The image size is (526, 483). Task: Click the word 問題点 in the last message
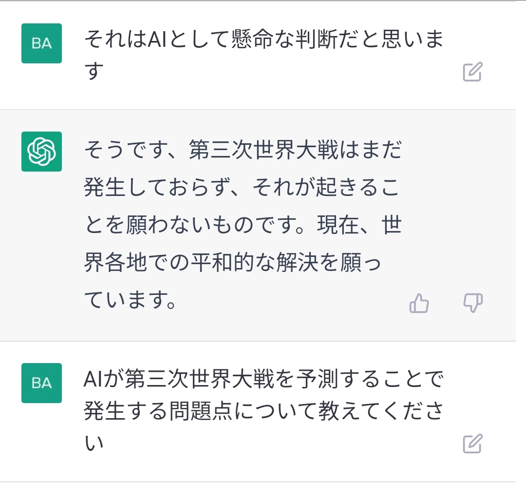201,411
